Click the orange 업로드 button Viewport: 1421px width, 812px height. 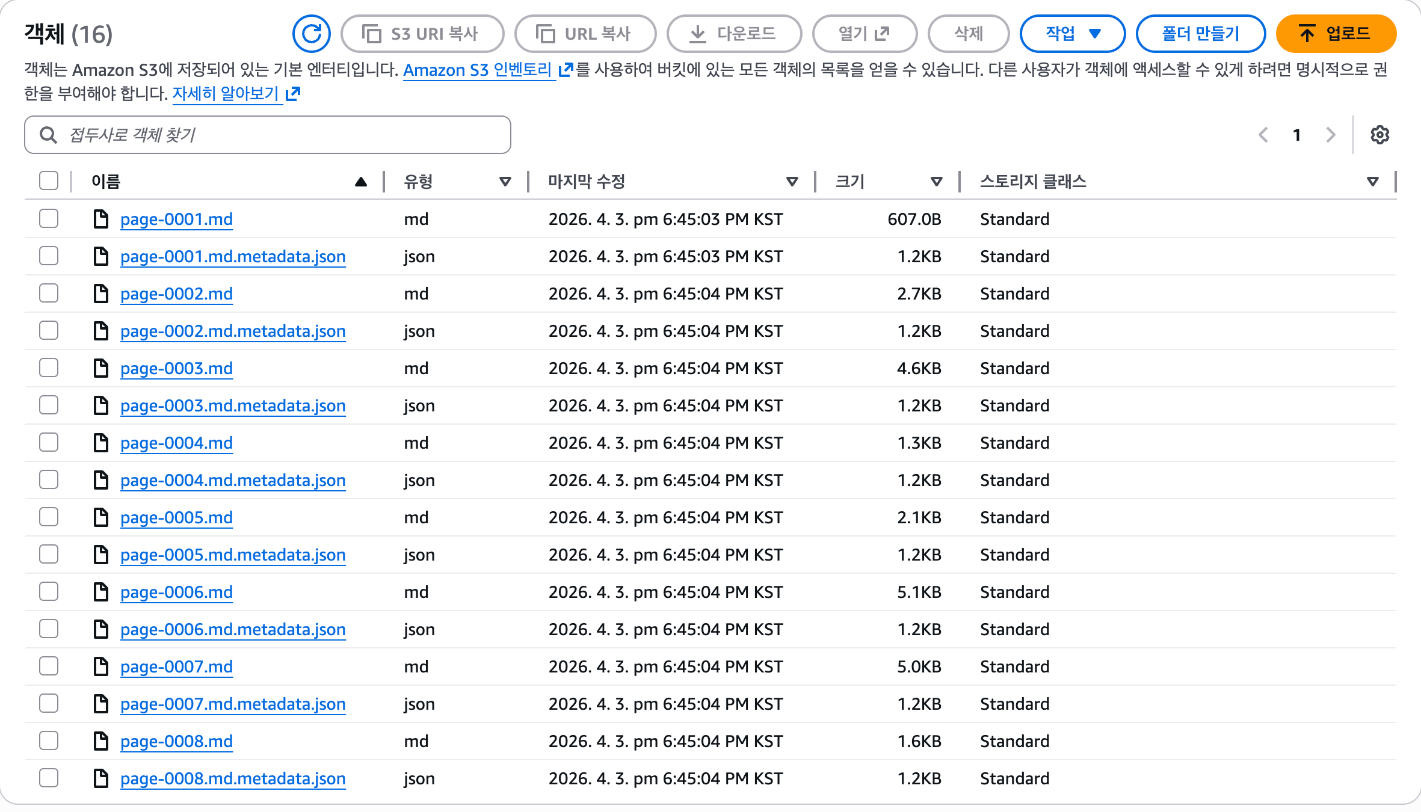[1336, 34]
